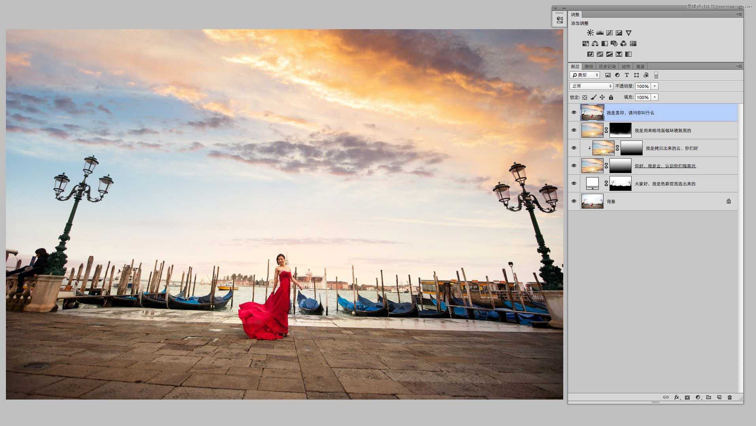The height and width of the screenshot is (426, 756).
Task: Open the Layer Style fx menu
Action: [677, 397]
